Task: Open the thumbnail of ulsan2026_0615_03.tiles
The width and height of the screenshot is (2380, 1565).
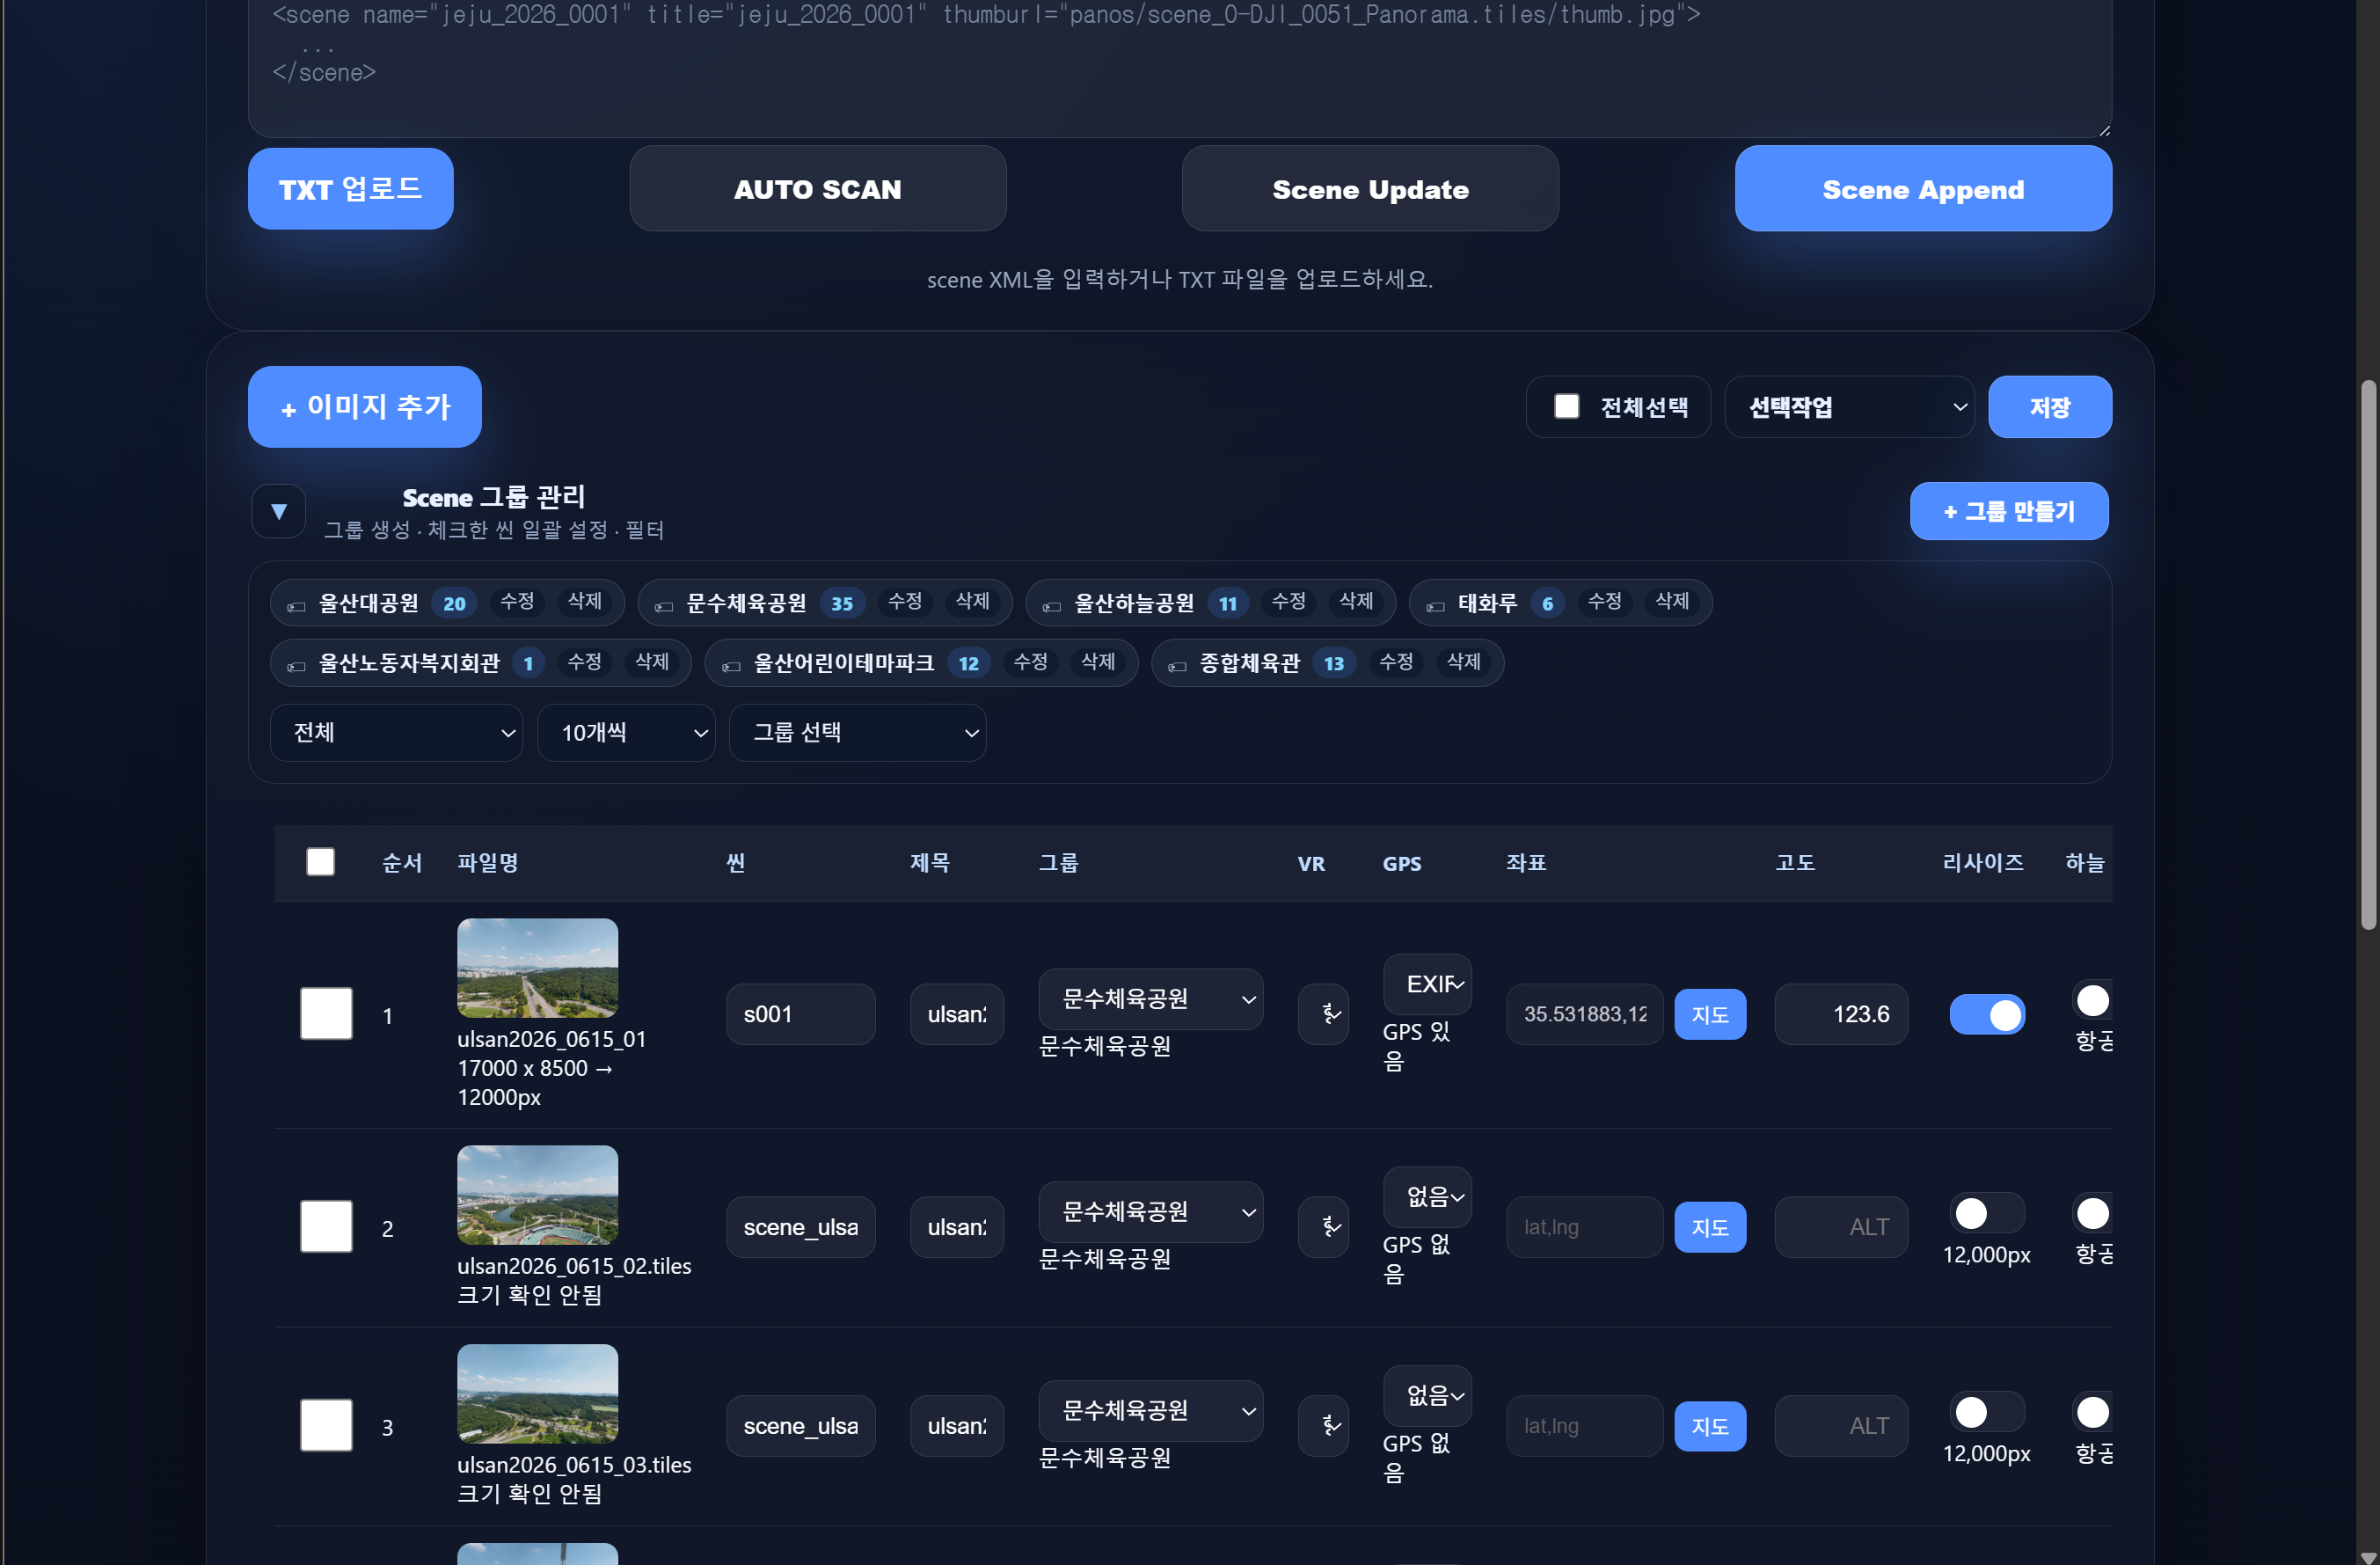Action: click(538, 1394)
